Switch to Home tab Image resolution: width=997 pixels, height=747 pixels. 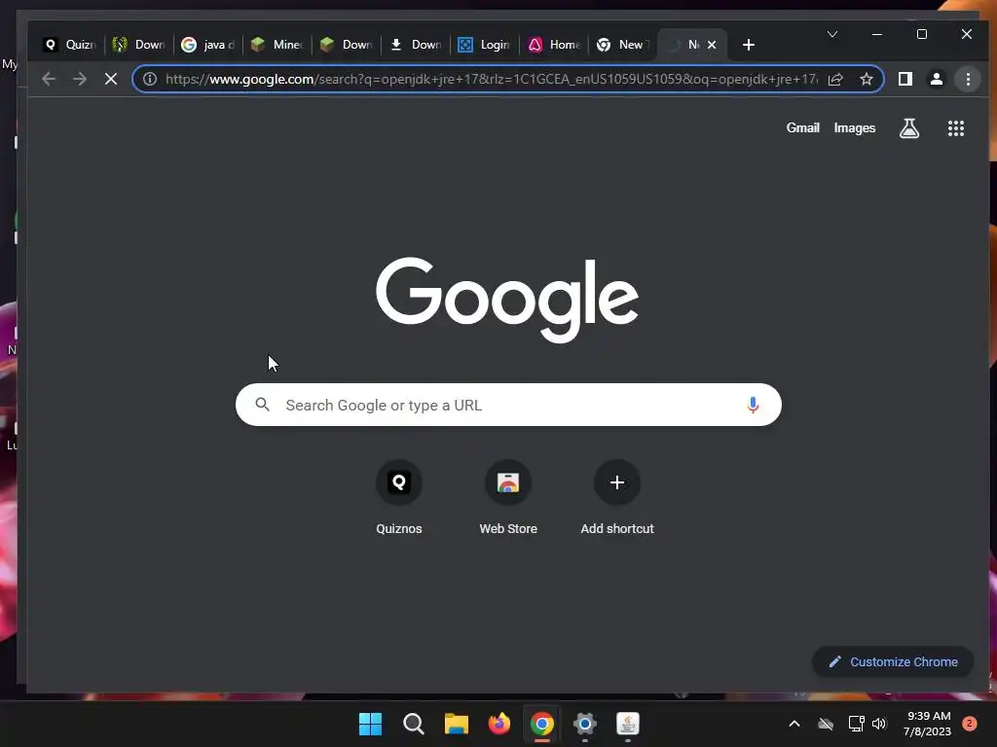coord(554,45)
